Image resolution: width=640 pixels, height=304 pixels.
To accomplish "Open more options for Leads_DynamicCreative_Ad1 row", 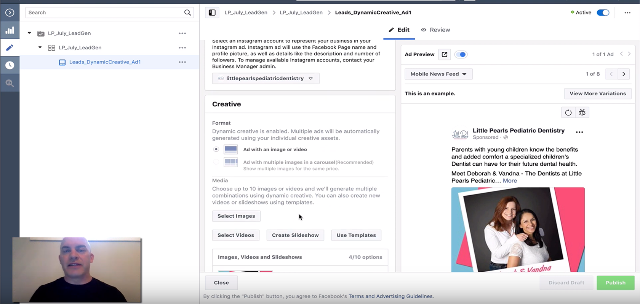I will [182, 62].
